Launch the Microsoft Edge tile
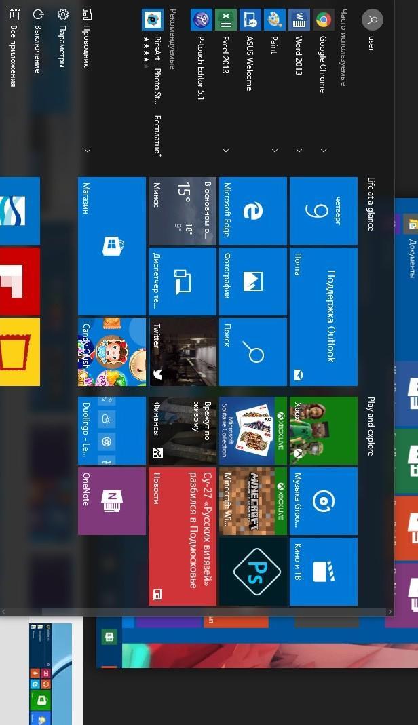Viewport: 418px width, 725px height. 252,211
